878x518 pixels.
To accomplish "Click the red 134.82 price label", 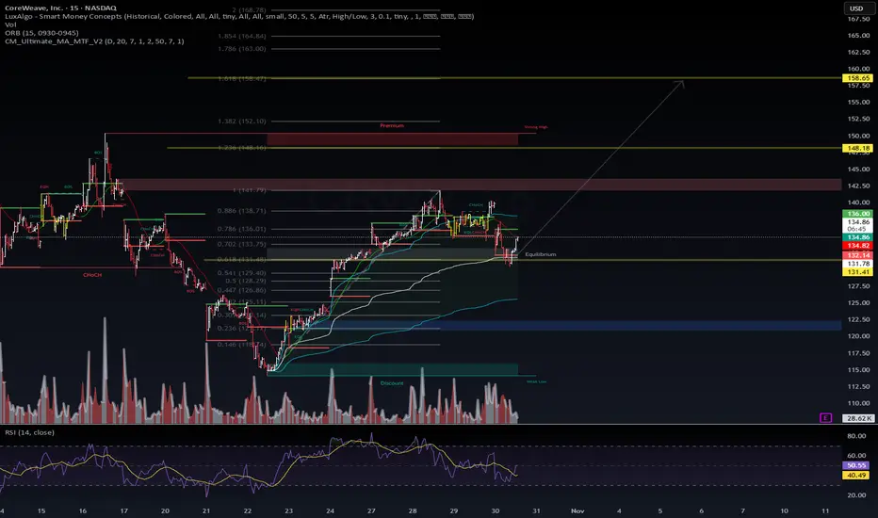I will [x=857, y=246].
